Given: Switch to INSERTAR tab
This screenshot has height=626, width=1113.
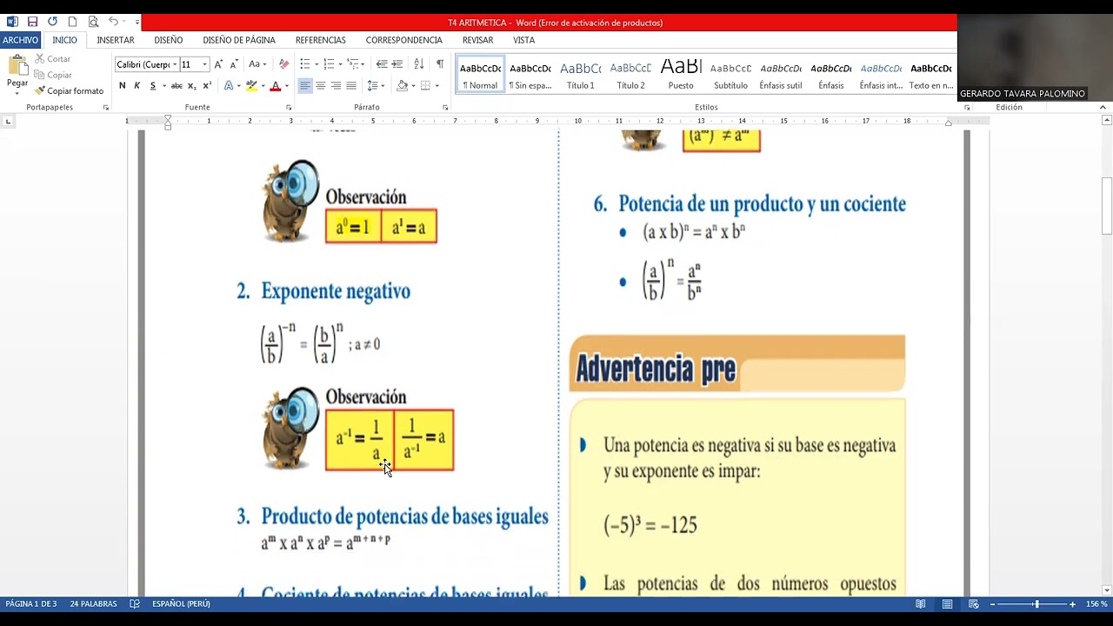Looking at the screenshot, I should click(116, 40).
